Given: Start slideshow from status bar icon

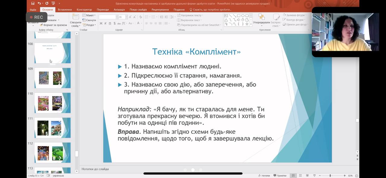Looking at the screenshot, I should tap(314, 176).
